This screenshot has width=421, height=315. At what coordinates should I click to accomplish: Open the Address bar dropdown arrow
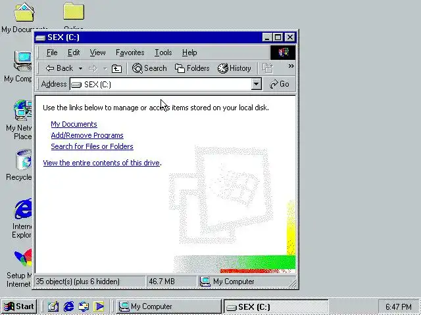point(257,84)
